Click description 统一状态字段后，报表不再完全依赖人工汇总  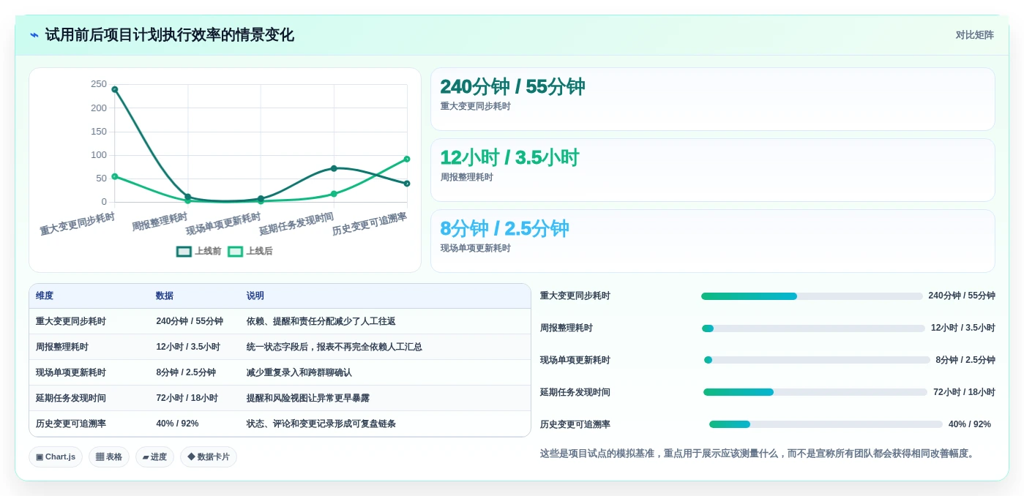(335, 347)
